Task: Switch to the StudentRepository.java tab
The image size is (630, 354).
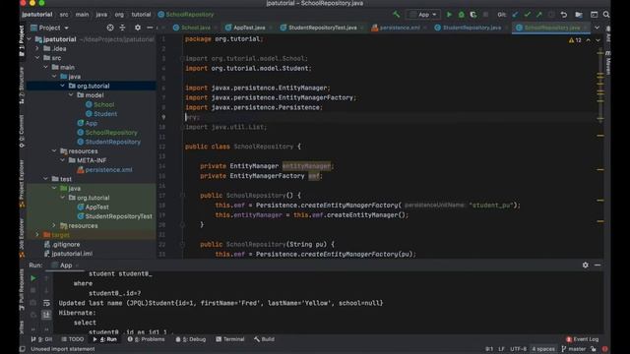Action: click(x=469, y=28)
